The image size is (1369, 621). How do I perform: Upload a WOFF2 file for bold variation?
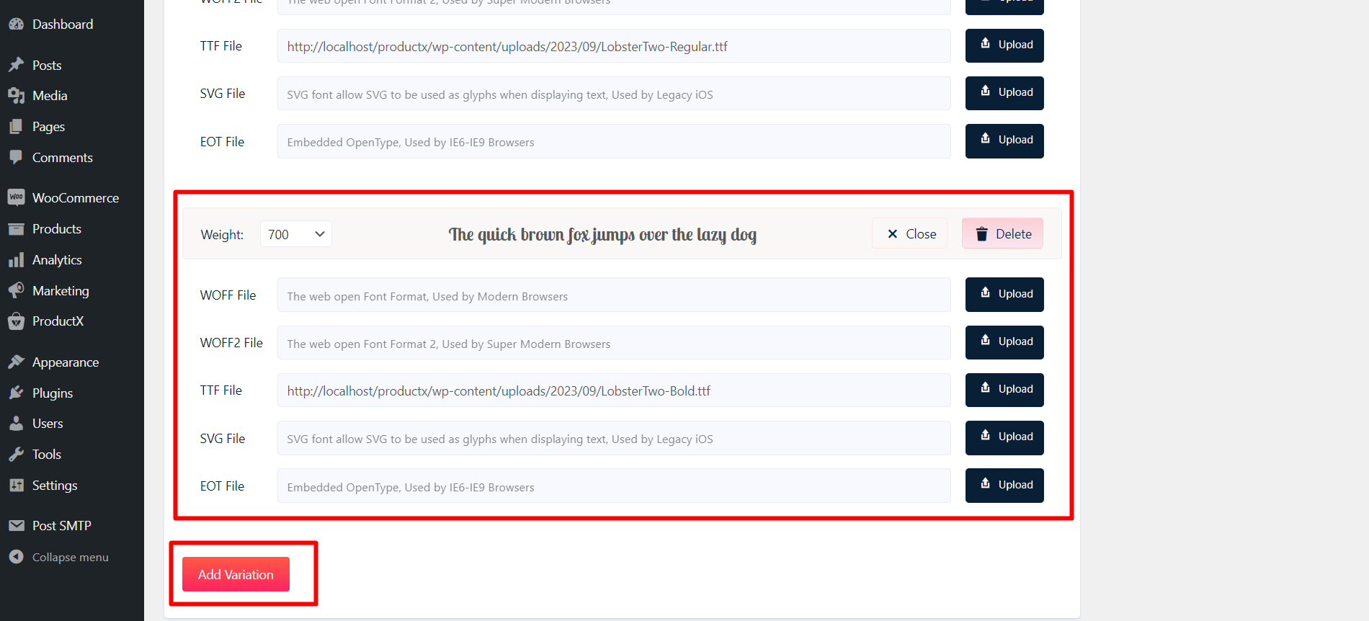point(1004,342)
